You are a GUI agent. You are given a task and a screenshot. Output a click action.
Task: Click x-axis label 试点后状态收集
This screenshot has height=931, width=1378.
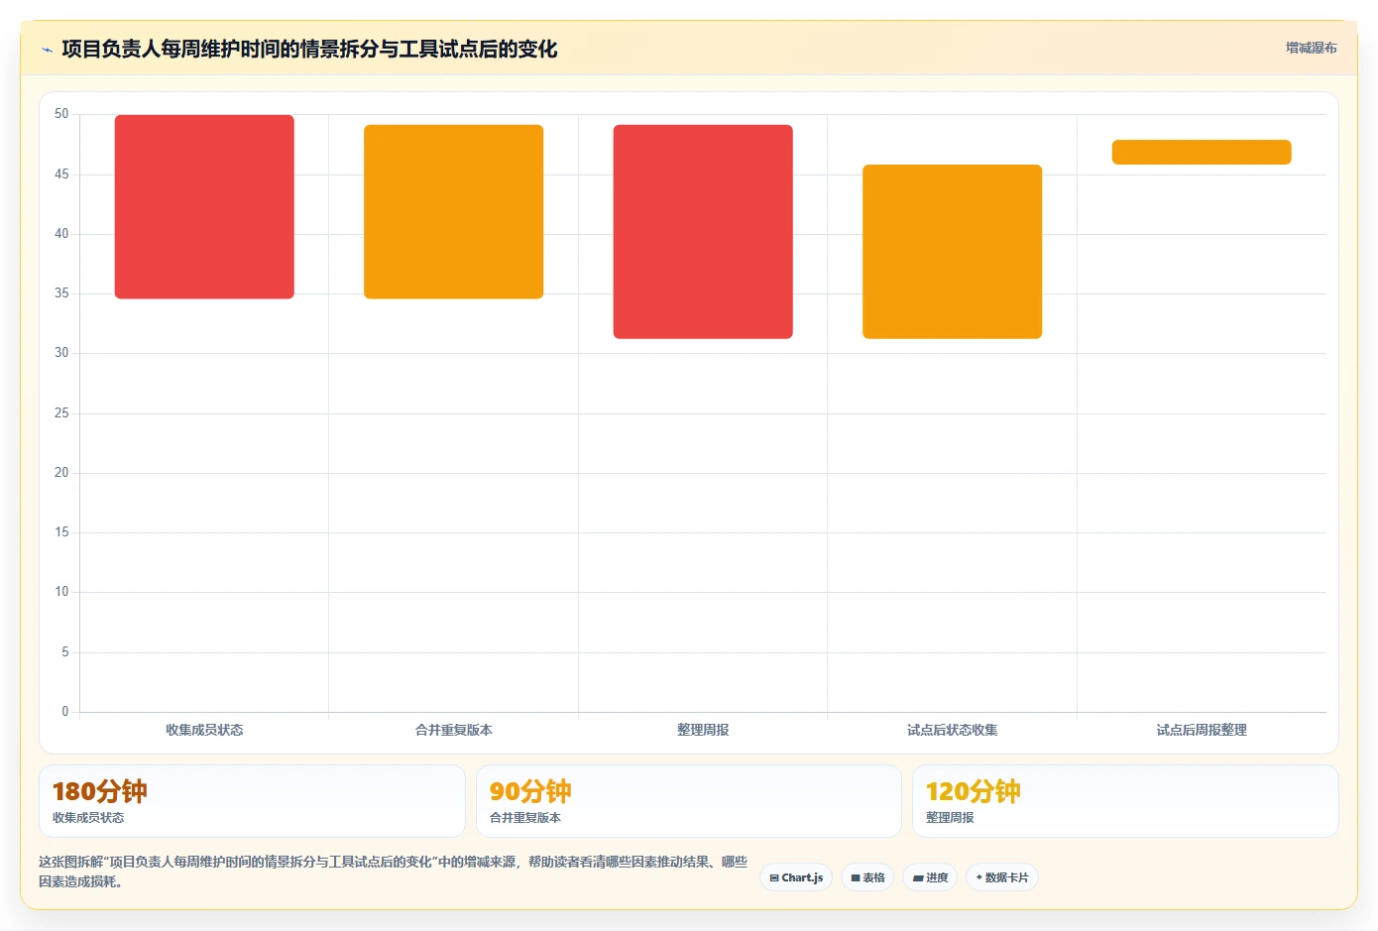tap(952, 730)
